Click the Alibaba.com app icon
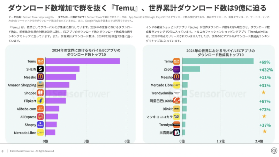279x157 pixels. click(x=40, y=109)
